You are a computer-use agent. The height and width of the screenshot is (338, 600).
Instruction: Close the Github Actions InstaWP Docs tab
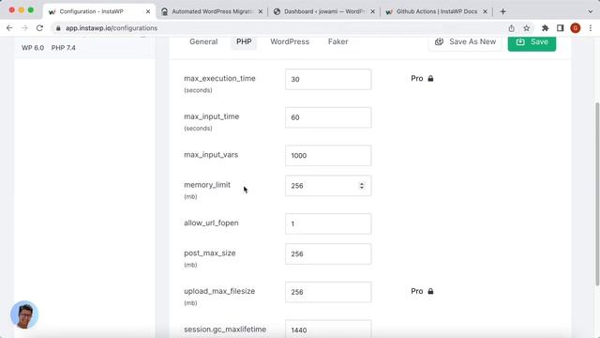(485, 11)
